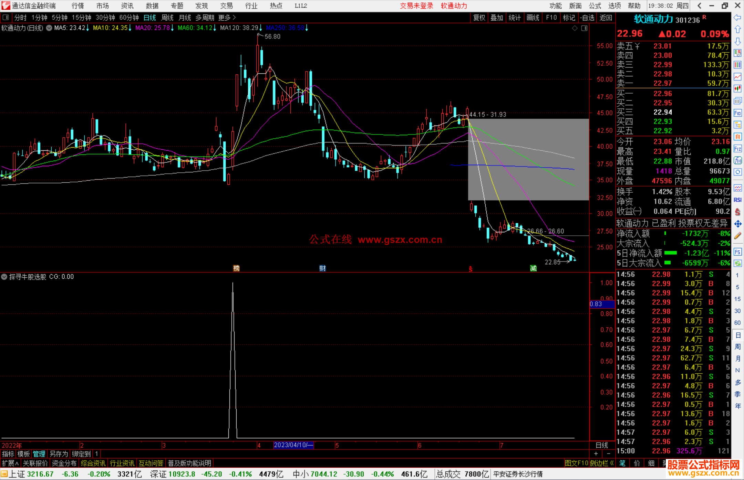Click the 复权 button
The height and width of the screenshot is (480, 744).
pos(479,18)
